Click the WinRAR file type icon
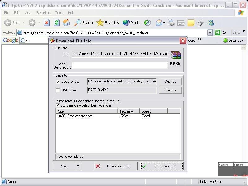 coord(175,55)
